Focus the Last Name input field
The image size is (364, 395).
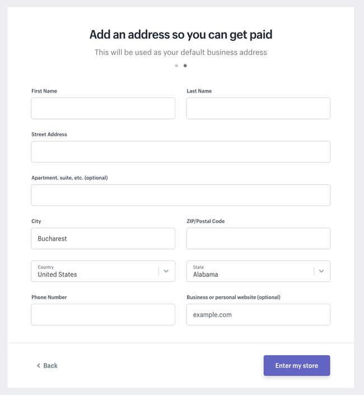click(x=258, y=108)
